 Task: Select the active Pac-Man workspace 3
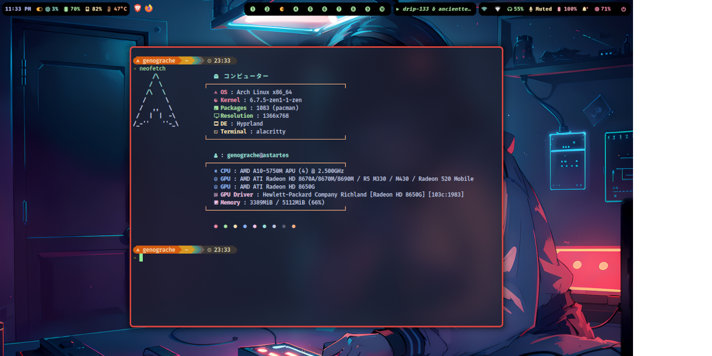pos(281,9)
